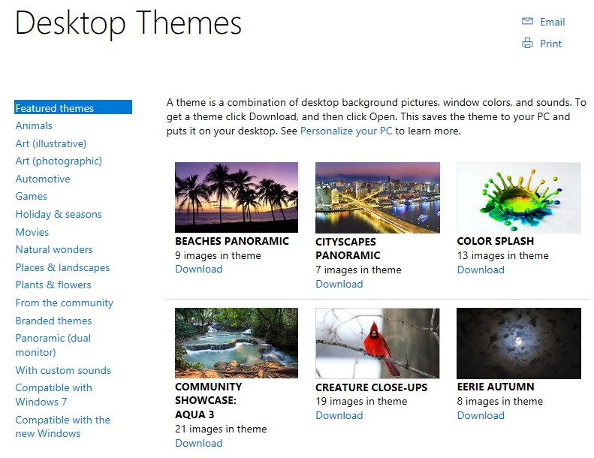This screenshot has width=594, height=458.
Task: Download the Color Splash theme
Action: [481, 270]
